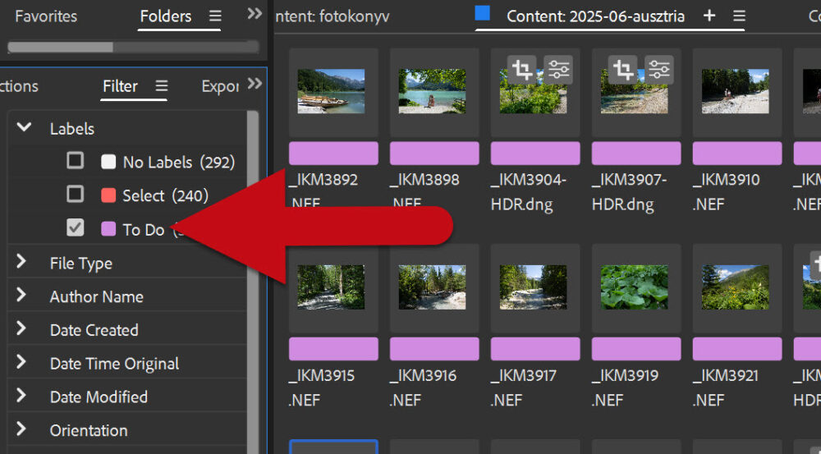The width and height of the screenshot is (821, 454).
Task: Expand the Date Created filter section
Action: pyautogui.click(x=21, y=328)
